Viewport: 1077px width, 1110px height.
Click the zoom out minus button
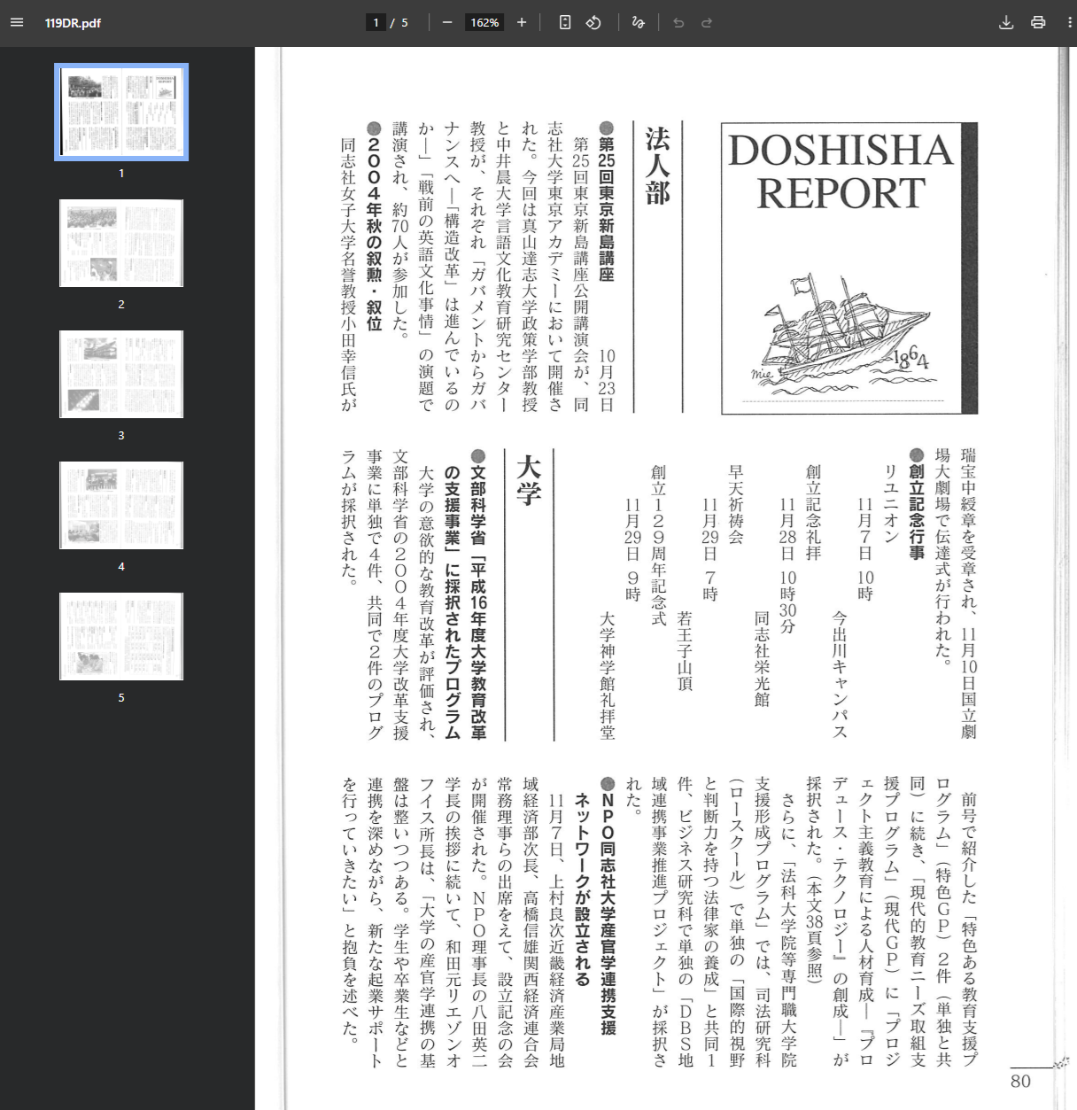tap(447, 22)
